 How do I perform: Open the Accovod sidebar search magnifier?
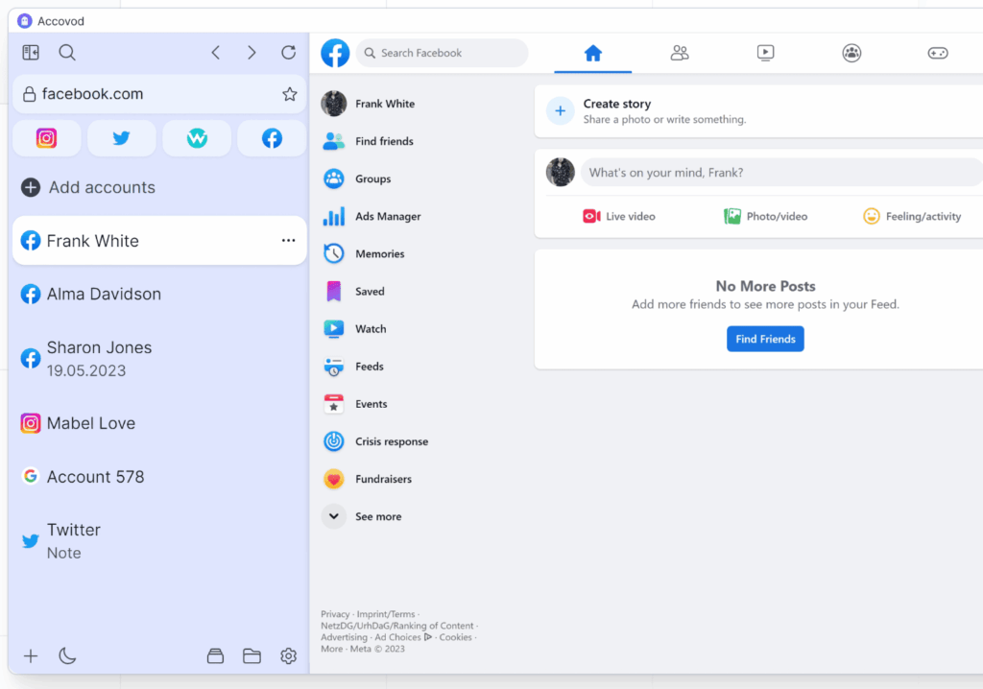click(67, 53)
